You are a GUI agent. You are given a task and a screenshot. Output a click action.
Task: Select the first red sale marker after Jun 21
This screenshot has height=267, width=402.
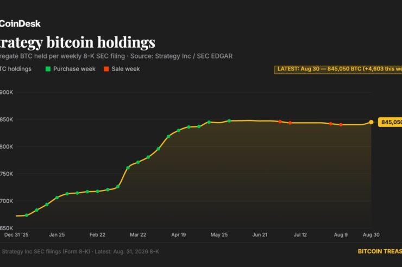280,122
